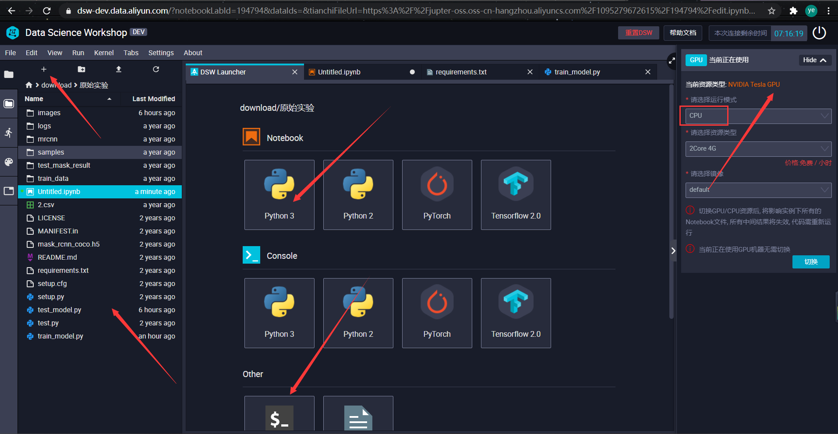This screenshot has height=434, width=838.
Task: Open the Edit menu
Action: pos(32,53)
